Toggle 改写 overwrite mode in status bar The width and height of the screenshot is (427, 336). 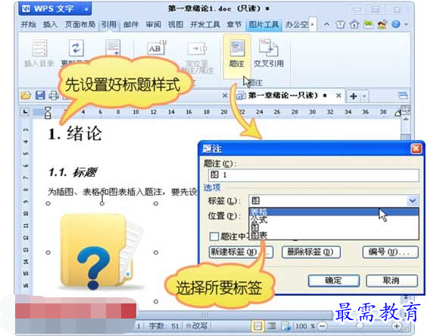point(196,325)
